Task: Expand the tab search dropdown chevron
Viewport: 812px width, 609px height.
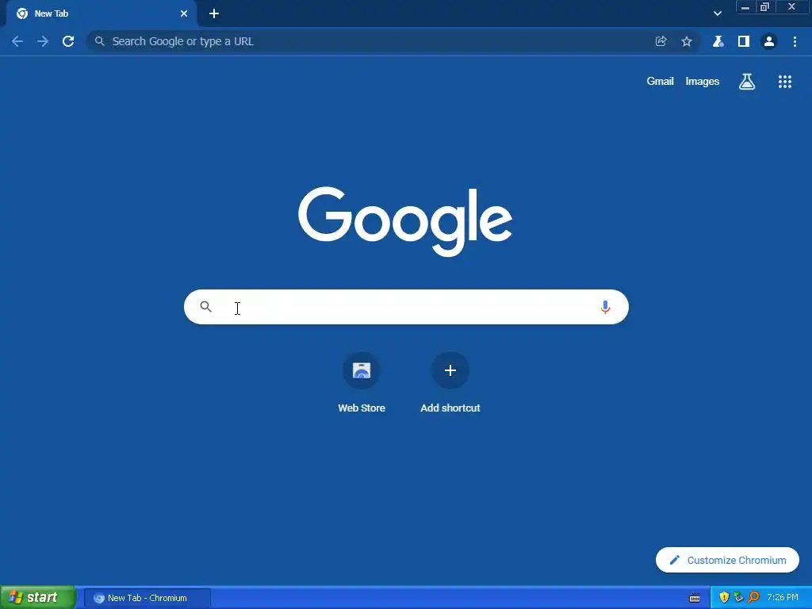Action: pyautogui.click(x=717, y=13)
